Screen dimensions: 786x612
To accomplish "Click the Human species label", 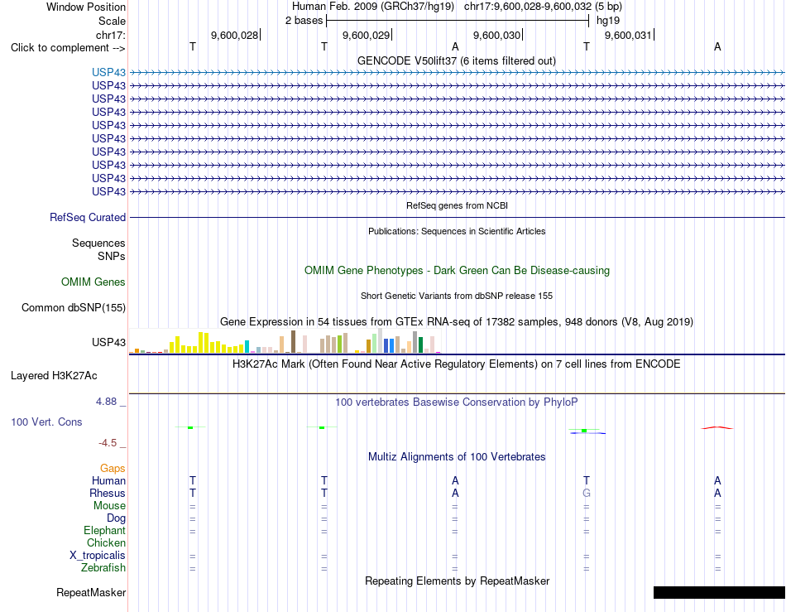I will [x=108, y=480].
